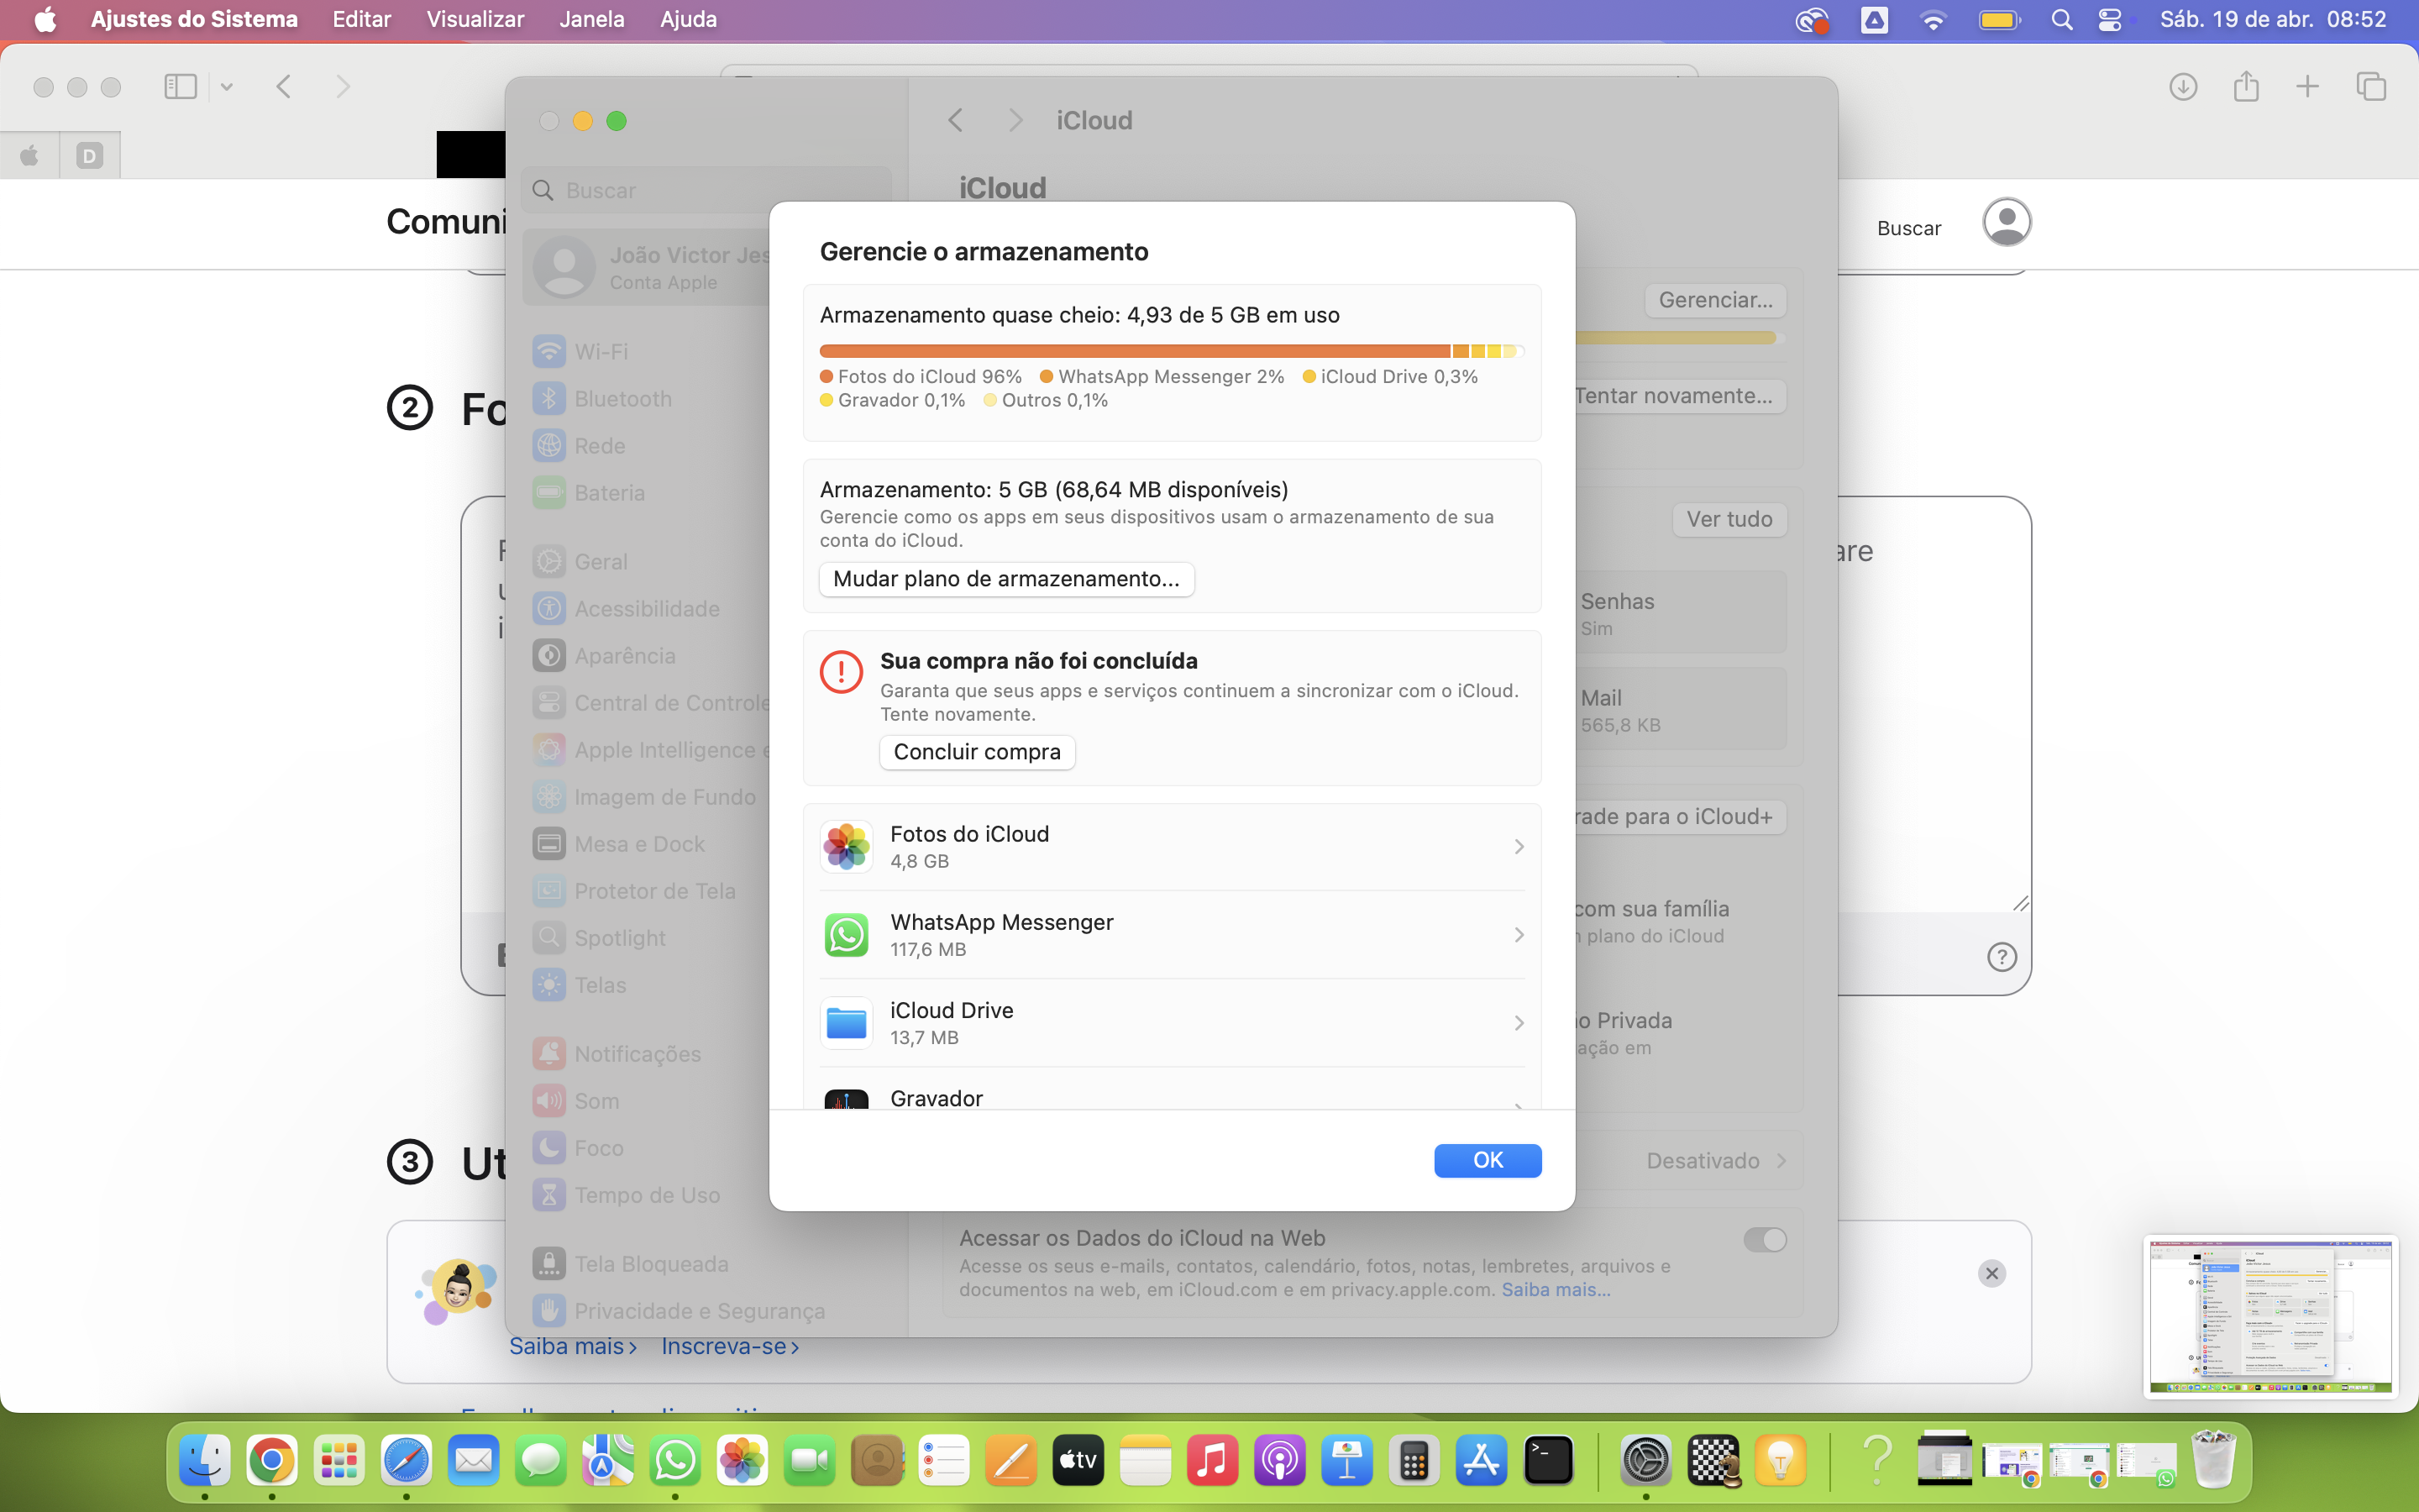Screen dimensions: 2419x1512
Task: Click the Safari sidebar toggle icon
Action: point(180,87)
